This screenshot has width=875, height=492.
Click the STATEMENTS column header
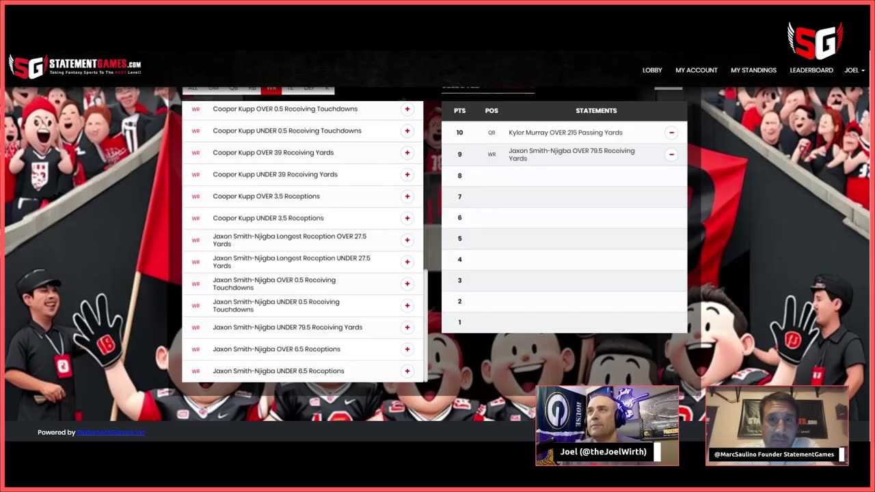click(x=596, y=111)
